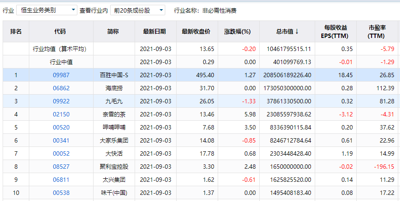The image size is (400, 201).
Task: Open stock code 06862 link
Action: click(61, 88)
